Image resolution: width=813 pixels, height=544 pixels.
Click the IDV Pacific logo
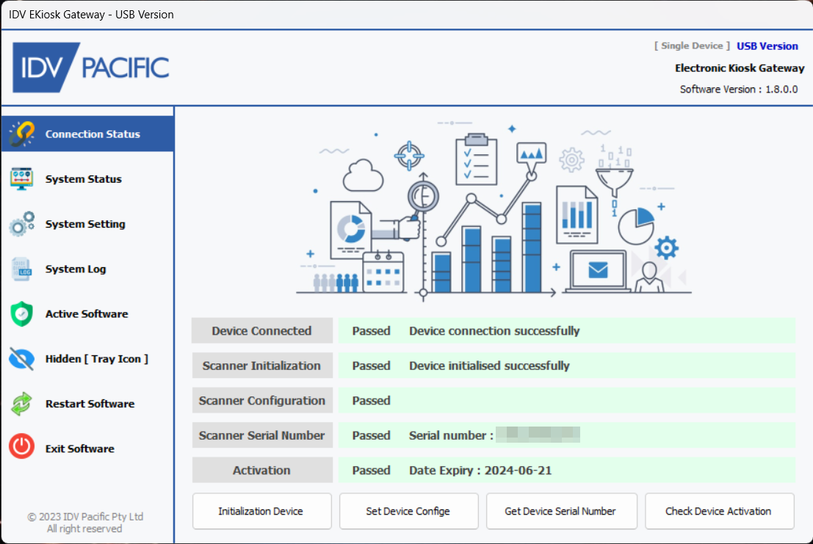[91, 68]
